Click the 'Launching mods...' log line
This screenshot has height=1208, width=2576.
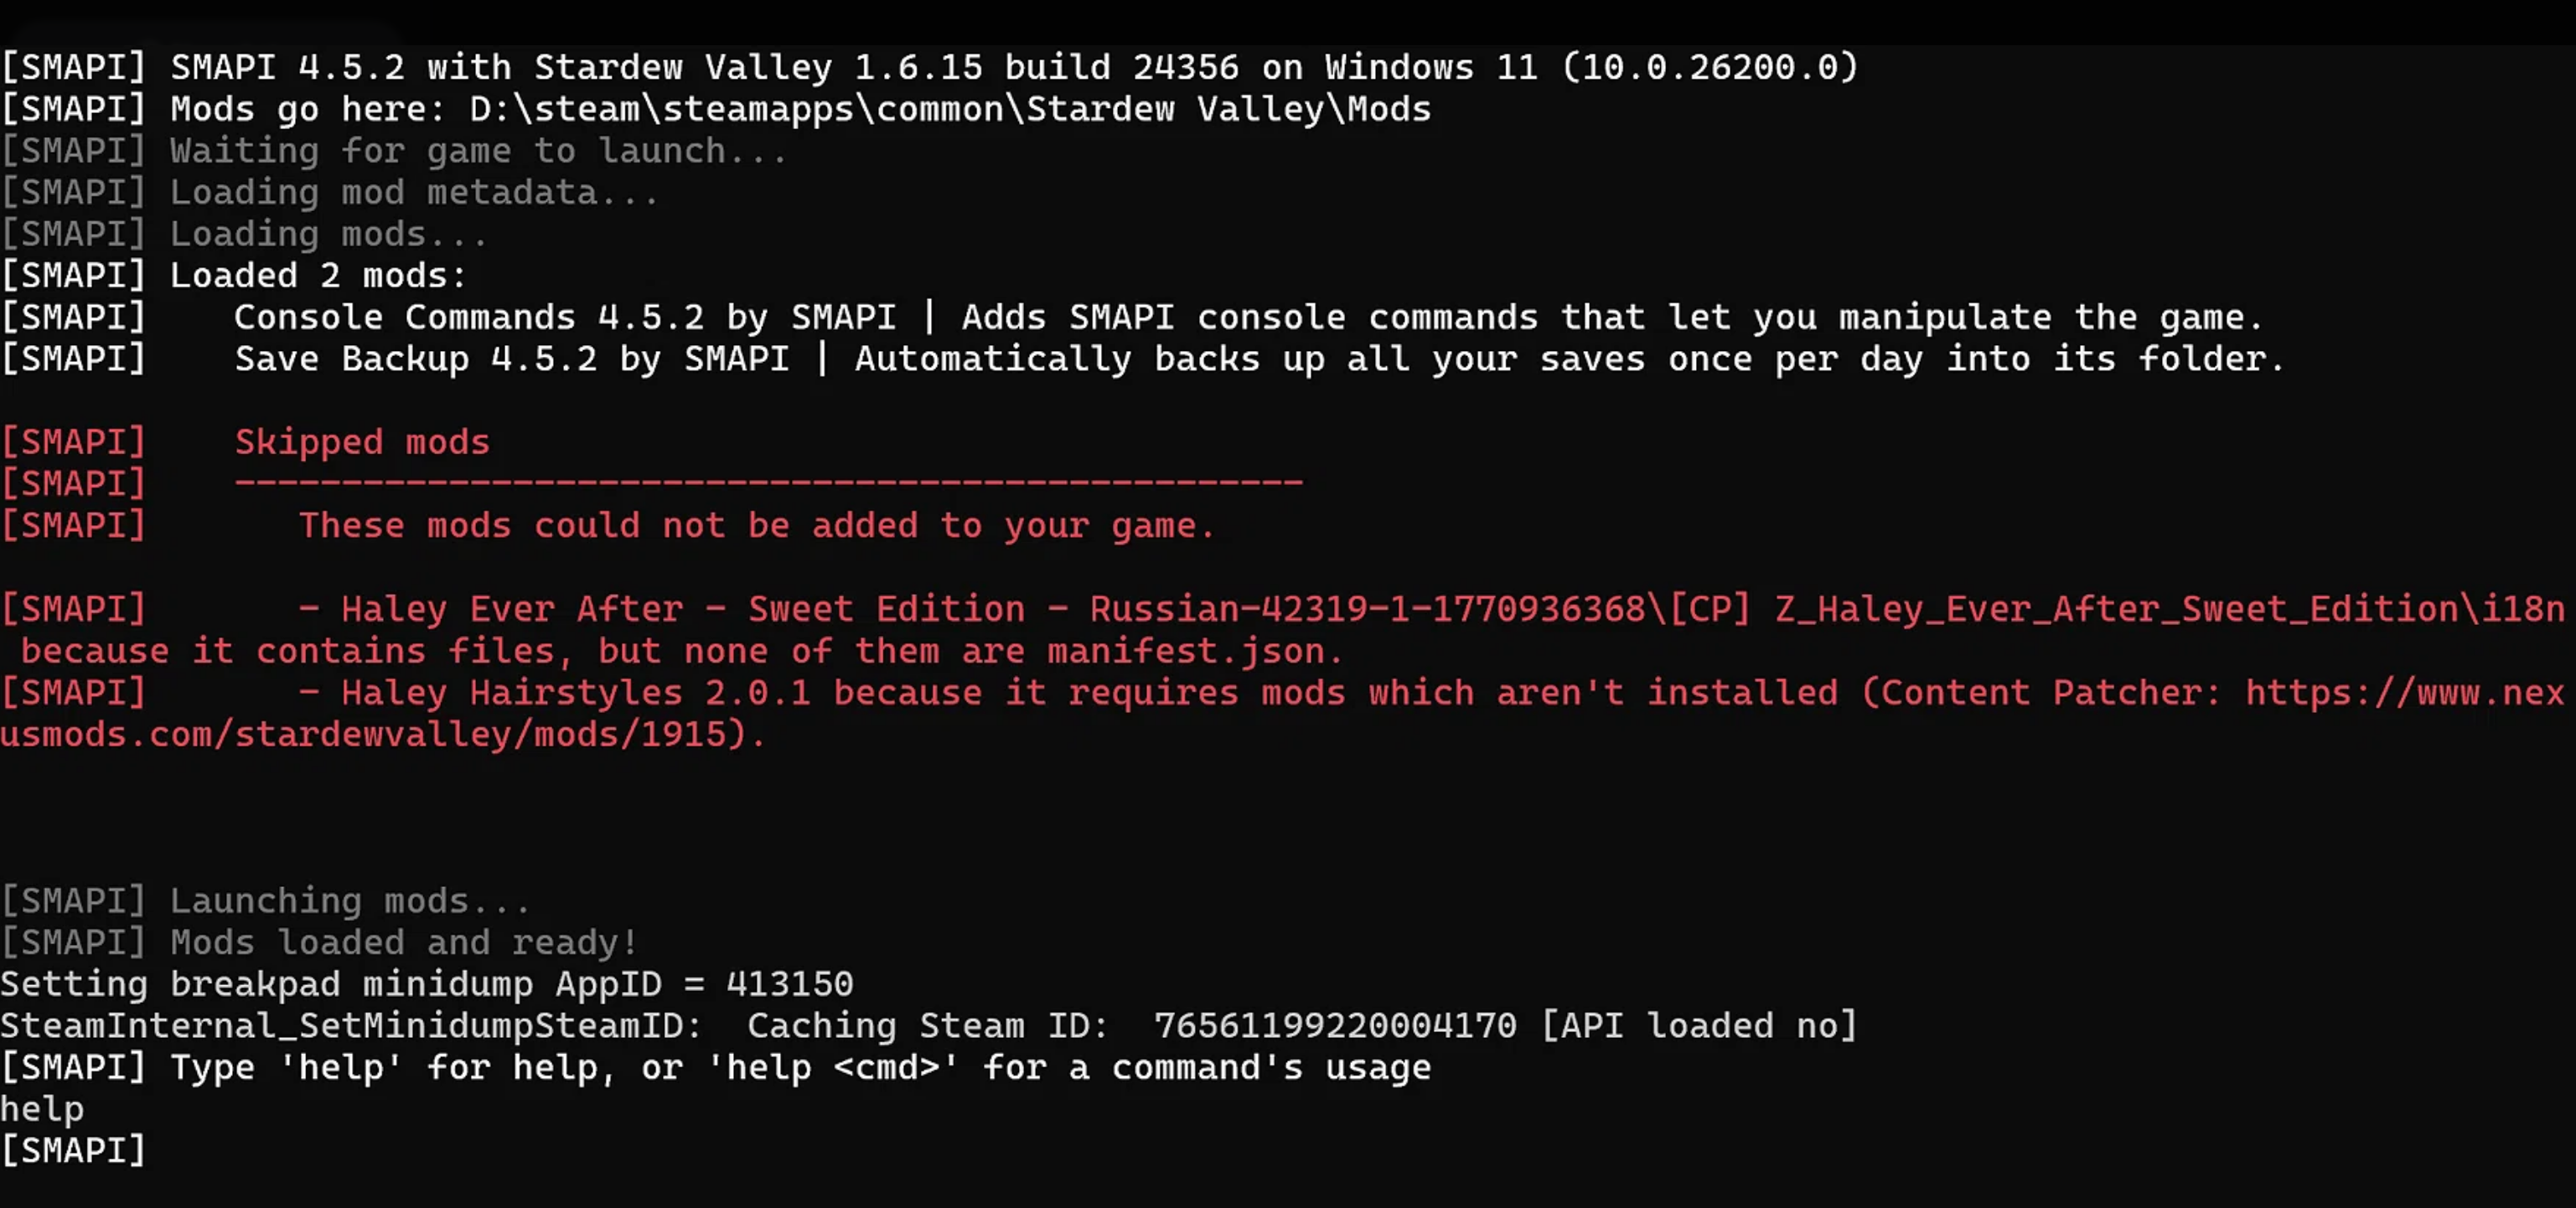pos(265,900)
